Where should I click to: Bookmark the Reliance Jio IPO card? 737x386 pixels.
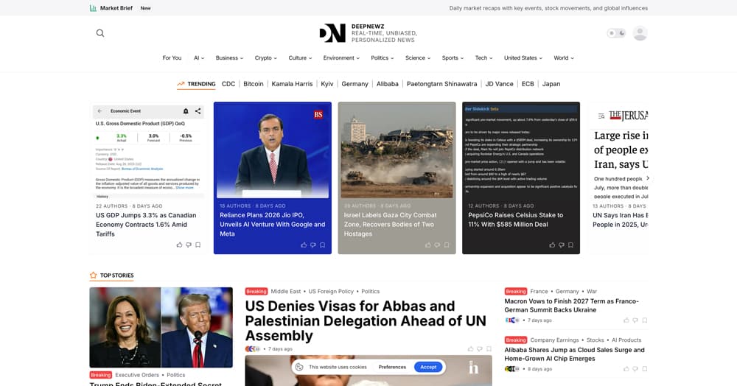point(323,245)
